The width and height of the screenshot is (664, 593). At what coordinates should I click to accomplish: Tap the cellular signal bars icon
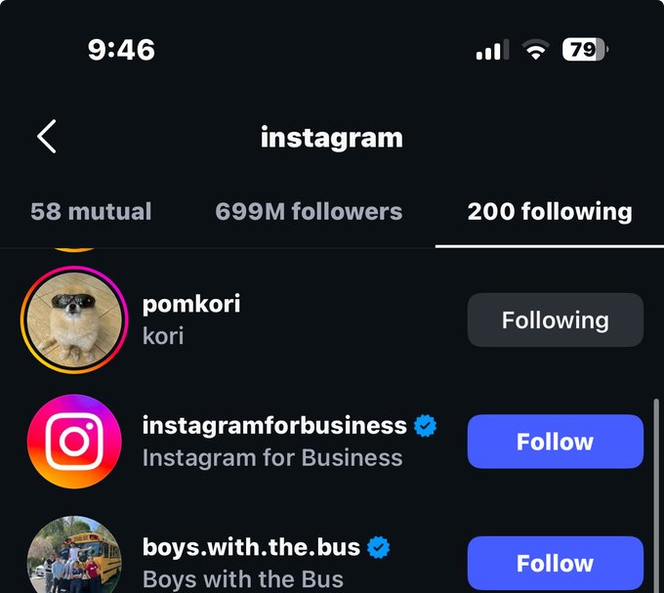tap(493, 51)
